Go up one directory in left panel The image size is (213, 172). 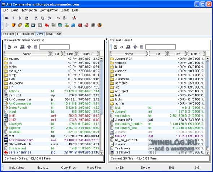click(x=16, y=47)
